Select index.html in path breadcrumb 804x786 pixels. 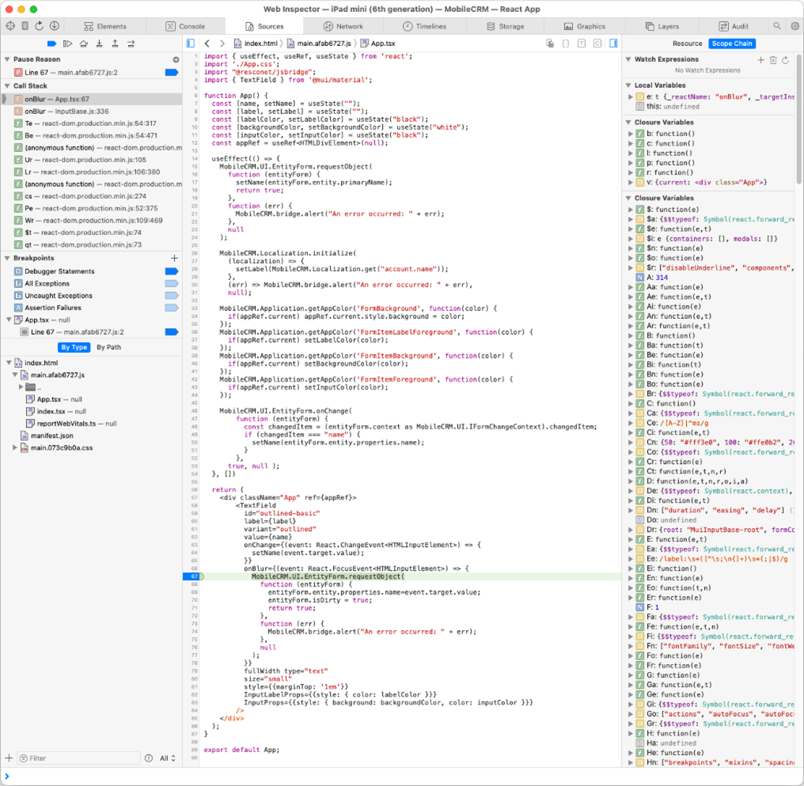256,43
